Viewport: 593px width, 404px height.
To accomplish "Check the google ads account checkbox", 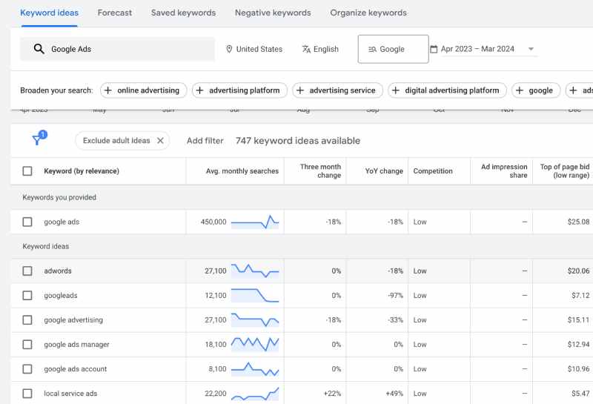I will pos(27,369).
